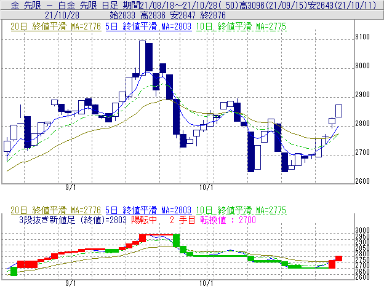
Task: Click the magenta '転換値 : 2700' text
Action: [x=228, y=220]
